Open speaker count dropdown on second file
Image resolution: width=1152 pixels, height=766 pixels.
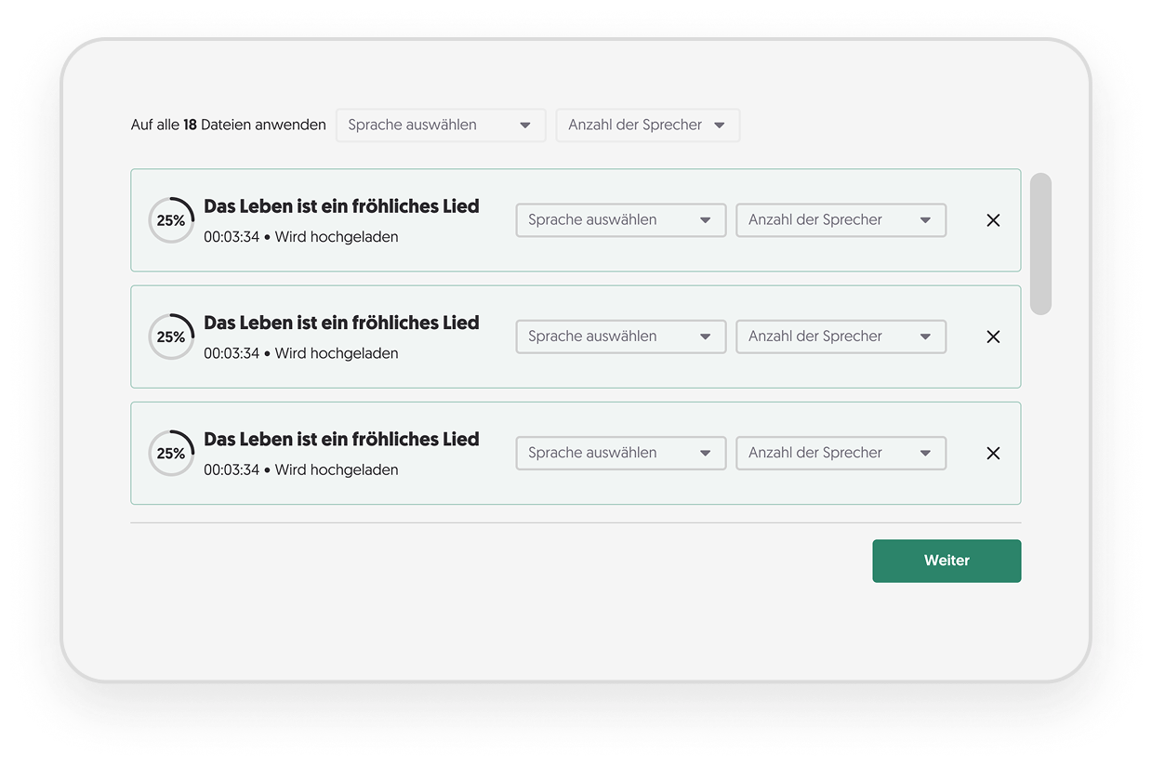[840, 336]
